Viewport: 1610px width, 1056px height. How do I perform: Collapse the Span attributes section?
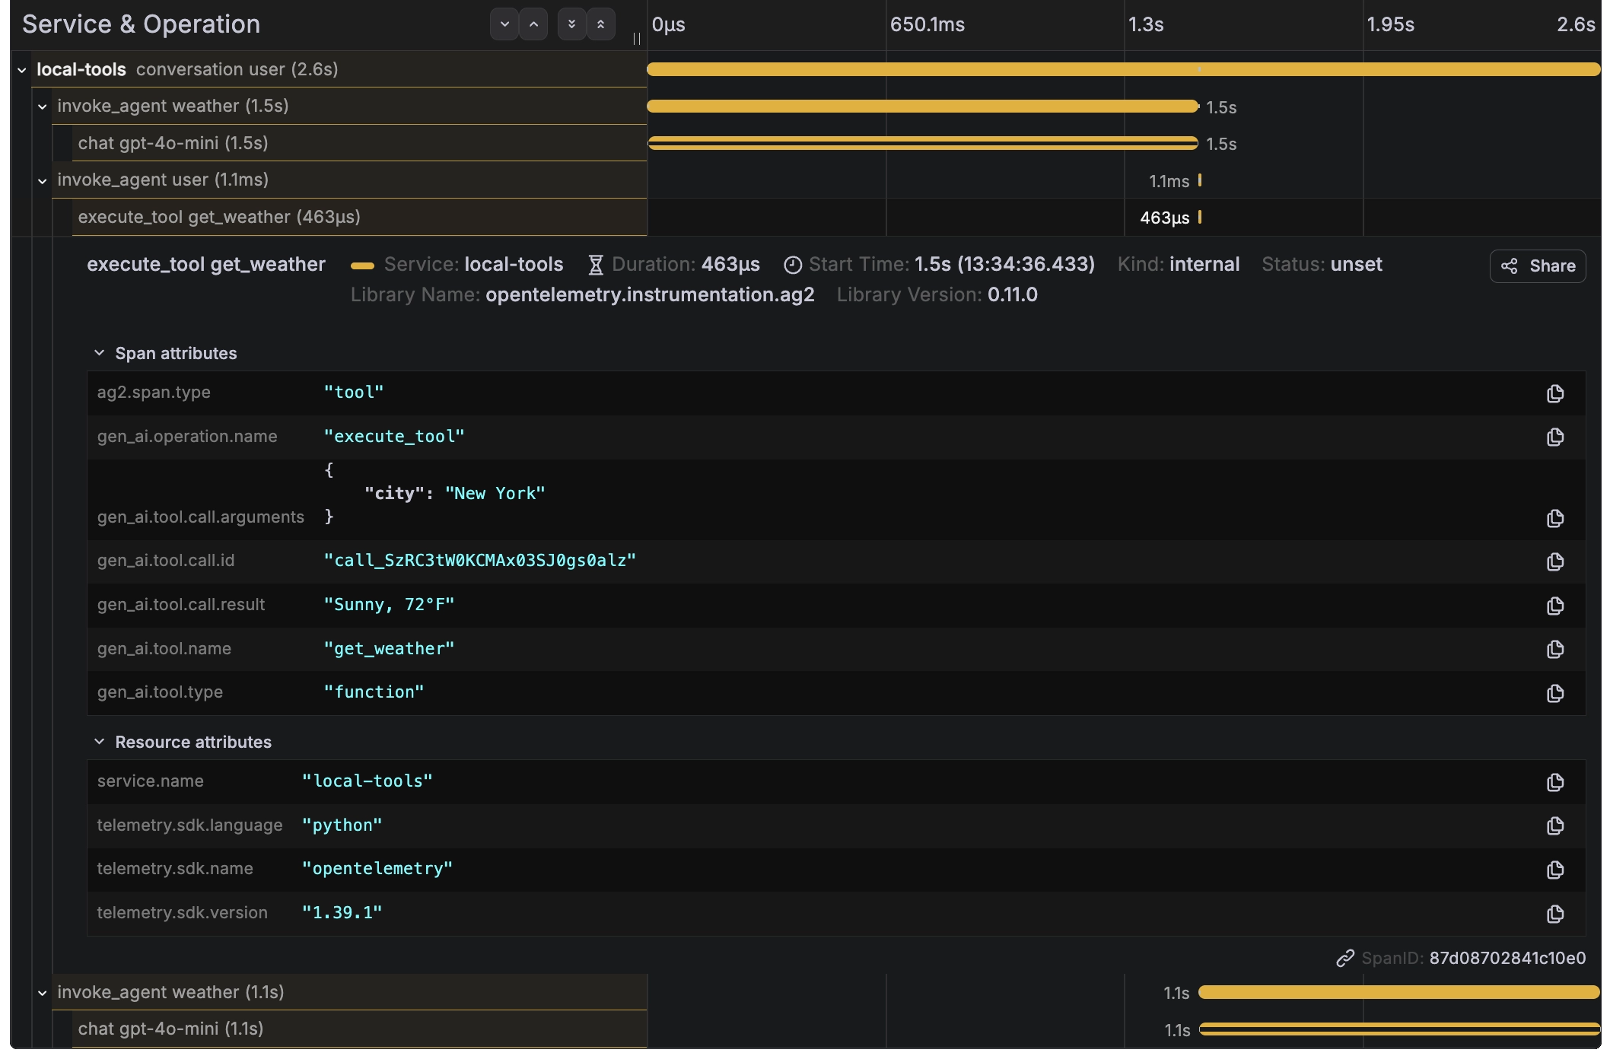pyautogui.click(x=99, y=353)
